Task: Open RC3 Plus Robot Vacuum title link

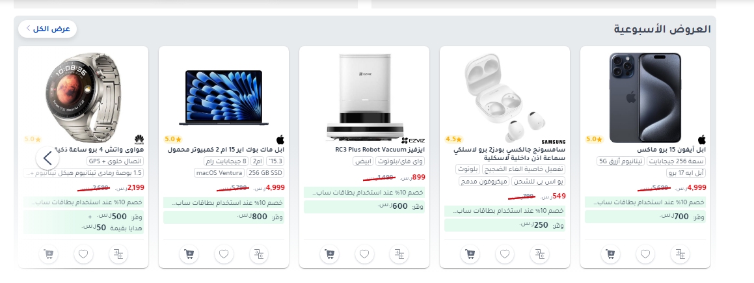Action: coord(381,150)
